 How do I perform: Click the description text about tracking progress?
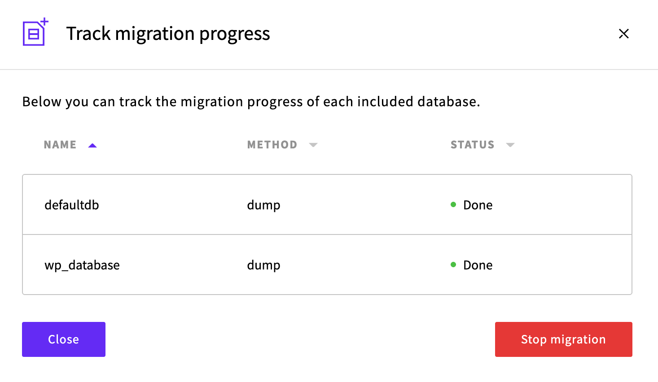(x=251, y=102)
